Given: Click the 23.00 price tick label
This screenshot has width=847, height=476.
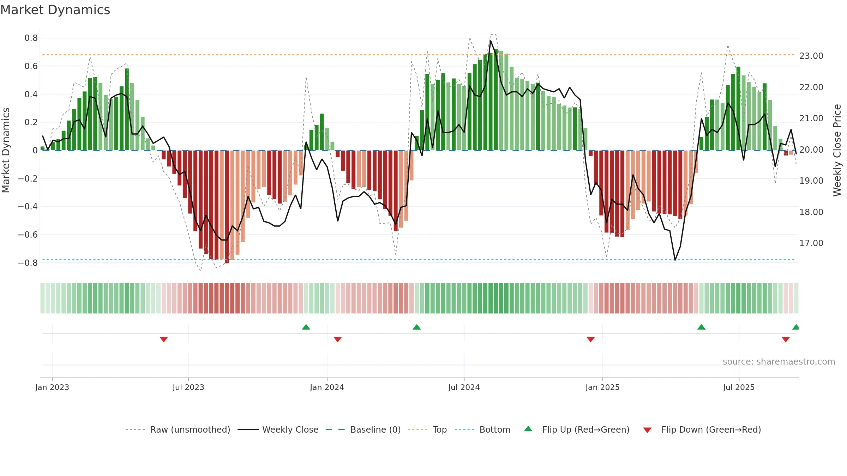Looking at the screenshot, I should (811, 56).
